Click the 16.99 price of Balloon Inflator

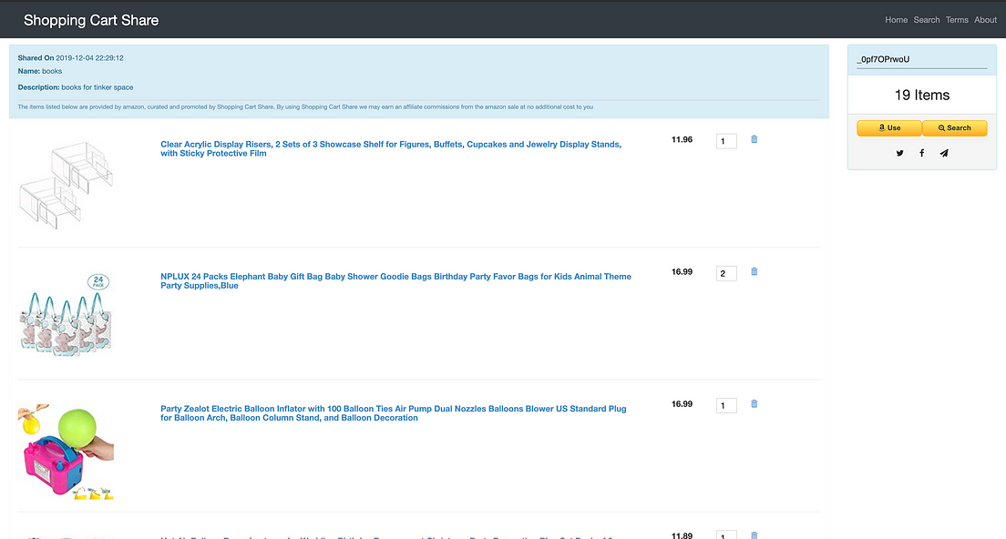682,403
